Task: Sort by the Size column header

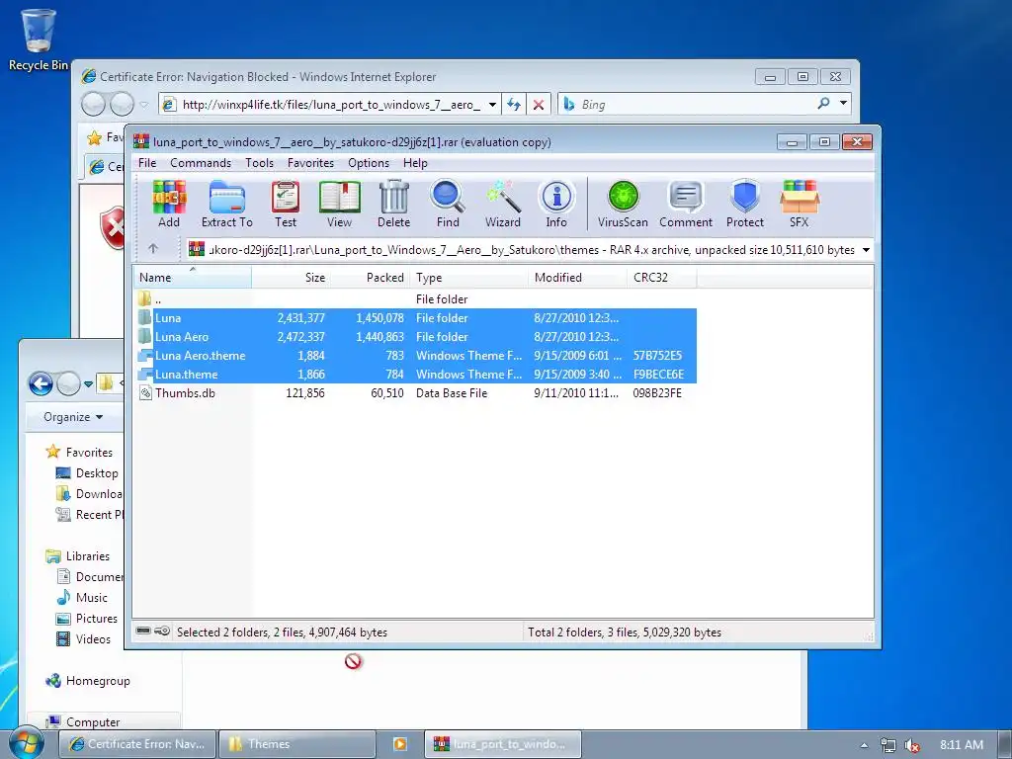Action: 291,278
